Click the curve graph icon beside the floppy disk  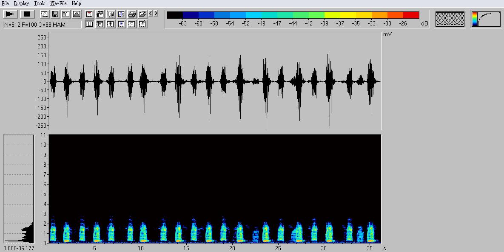(66, 14)
